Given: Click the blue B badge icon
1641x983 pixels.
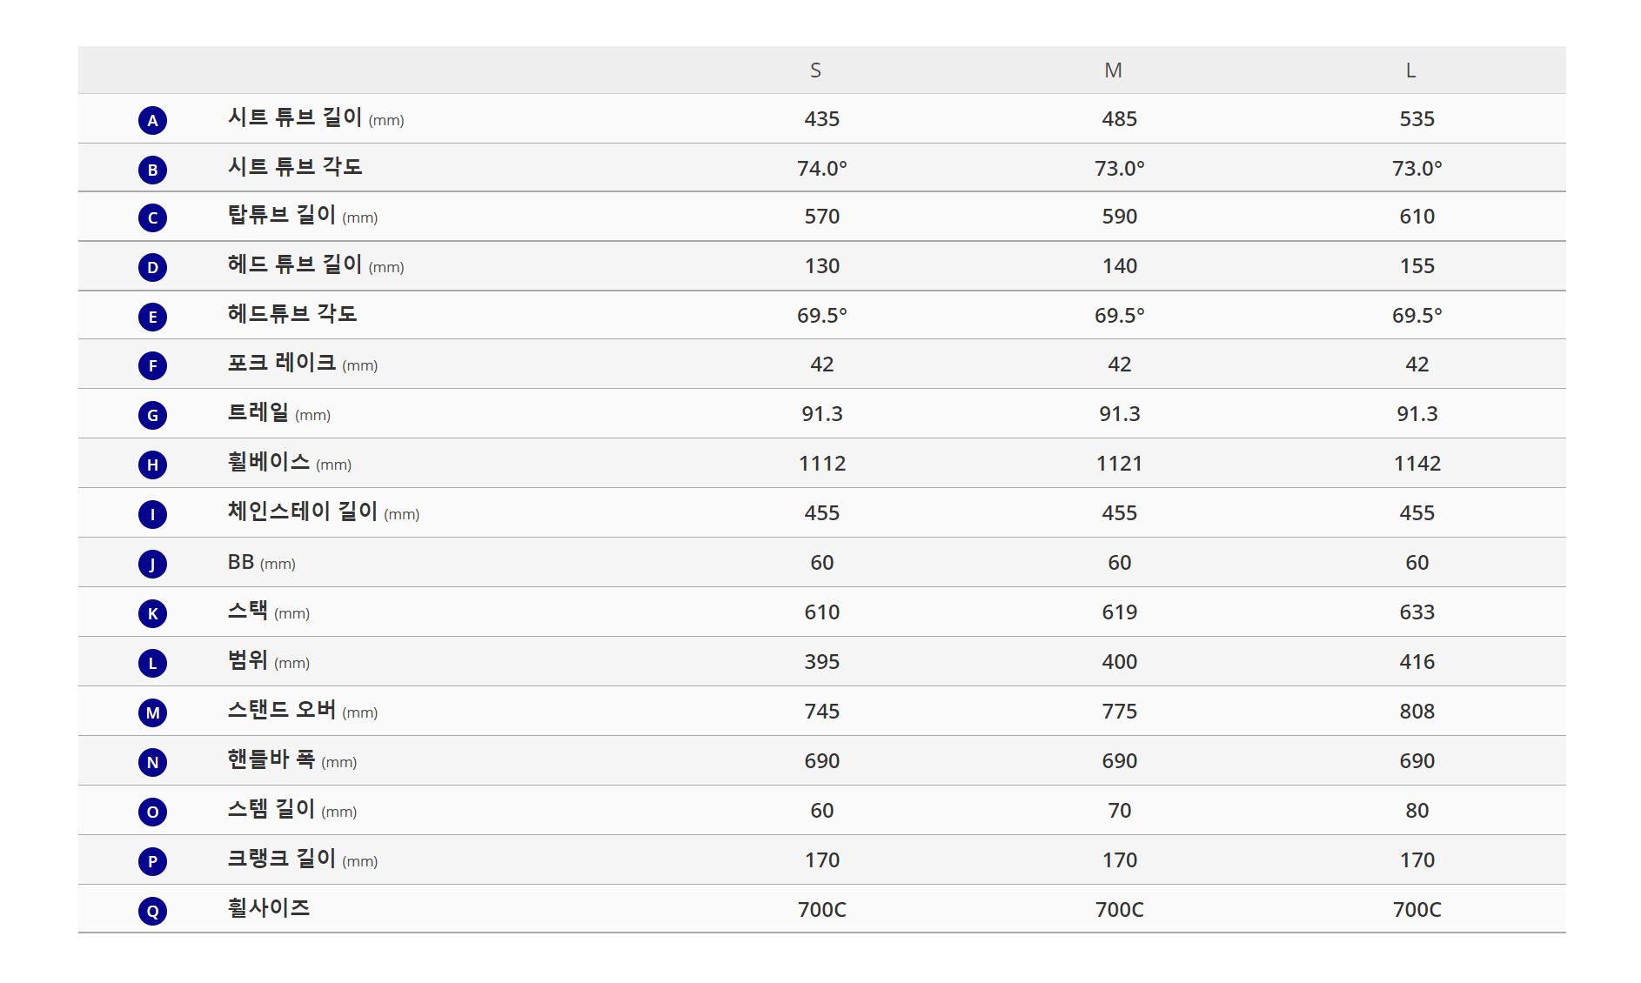Looking at the screenshot, I should [152, 170].
